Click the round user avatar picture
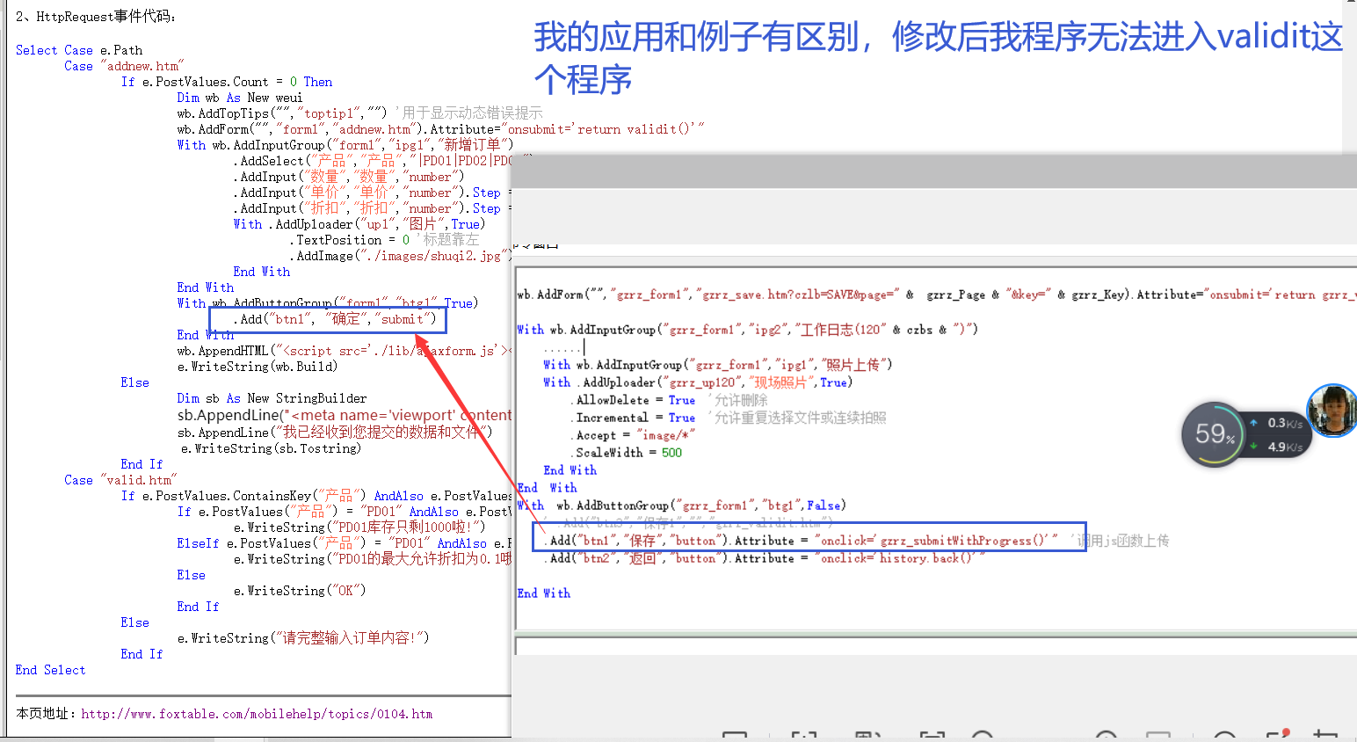 pyautogui.click(x=1332, y=411)
